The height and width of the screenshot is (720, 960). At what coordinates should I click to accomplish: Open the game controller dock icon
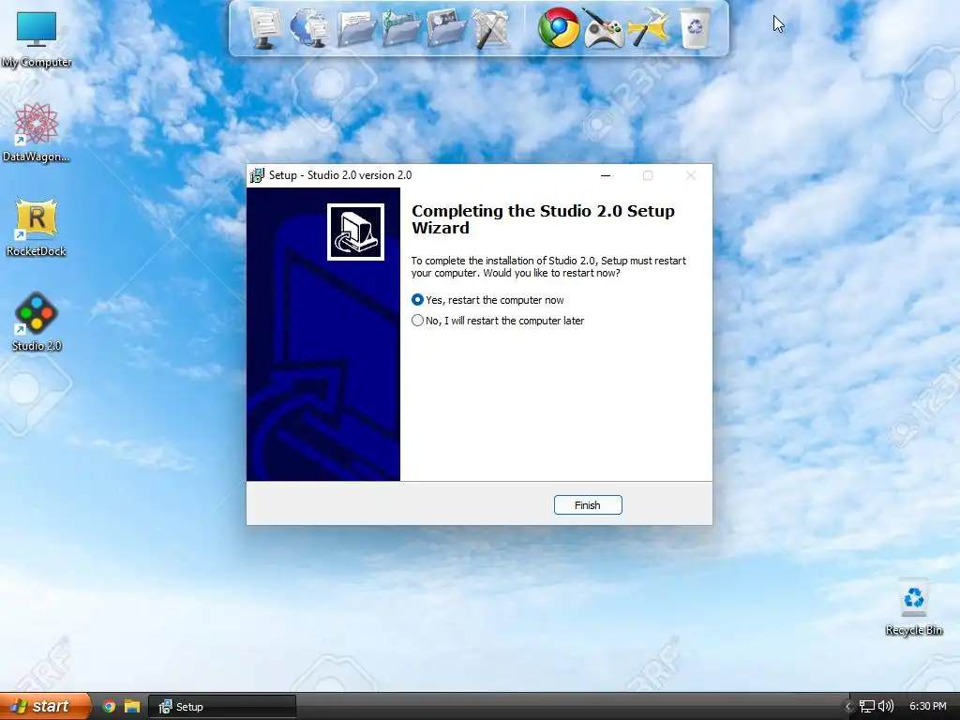click(x=603, y=29)
